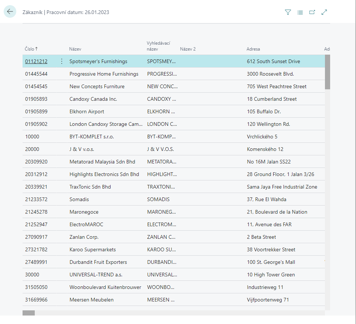Sort by the Číslo column header
356x324 pixels.
(31, 49)
